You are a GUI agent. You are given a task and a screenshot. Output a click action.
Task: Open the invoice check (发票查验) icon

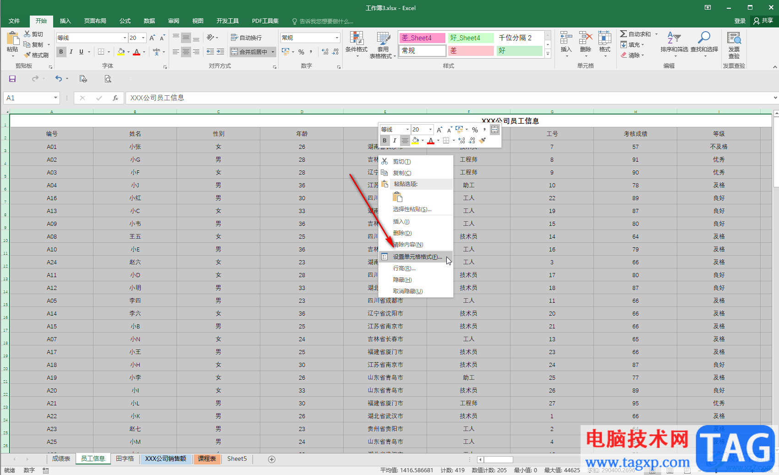click(734, 38)
